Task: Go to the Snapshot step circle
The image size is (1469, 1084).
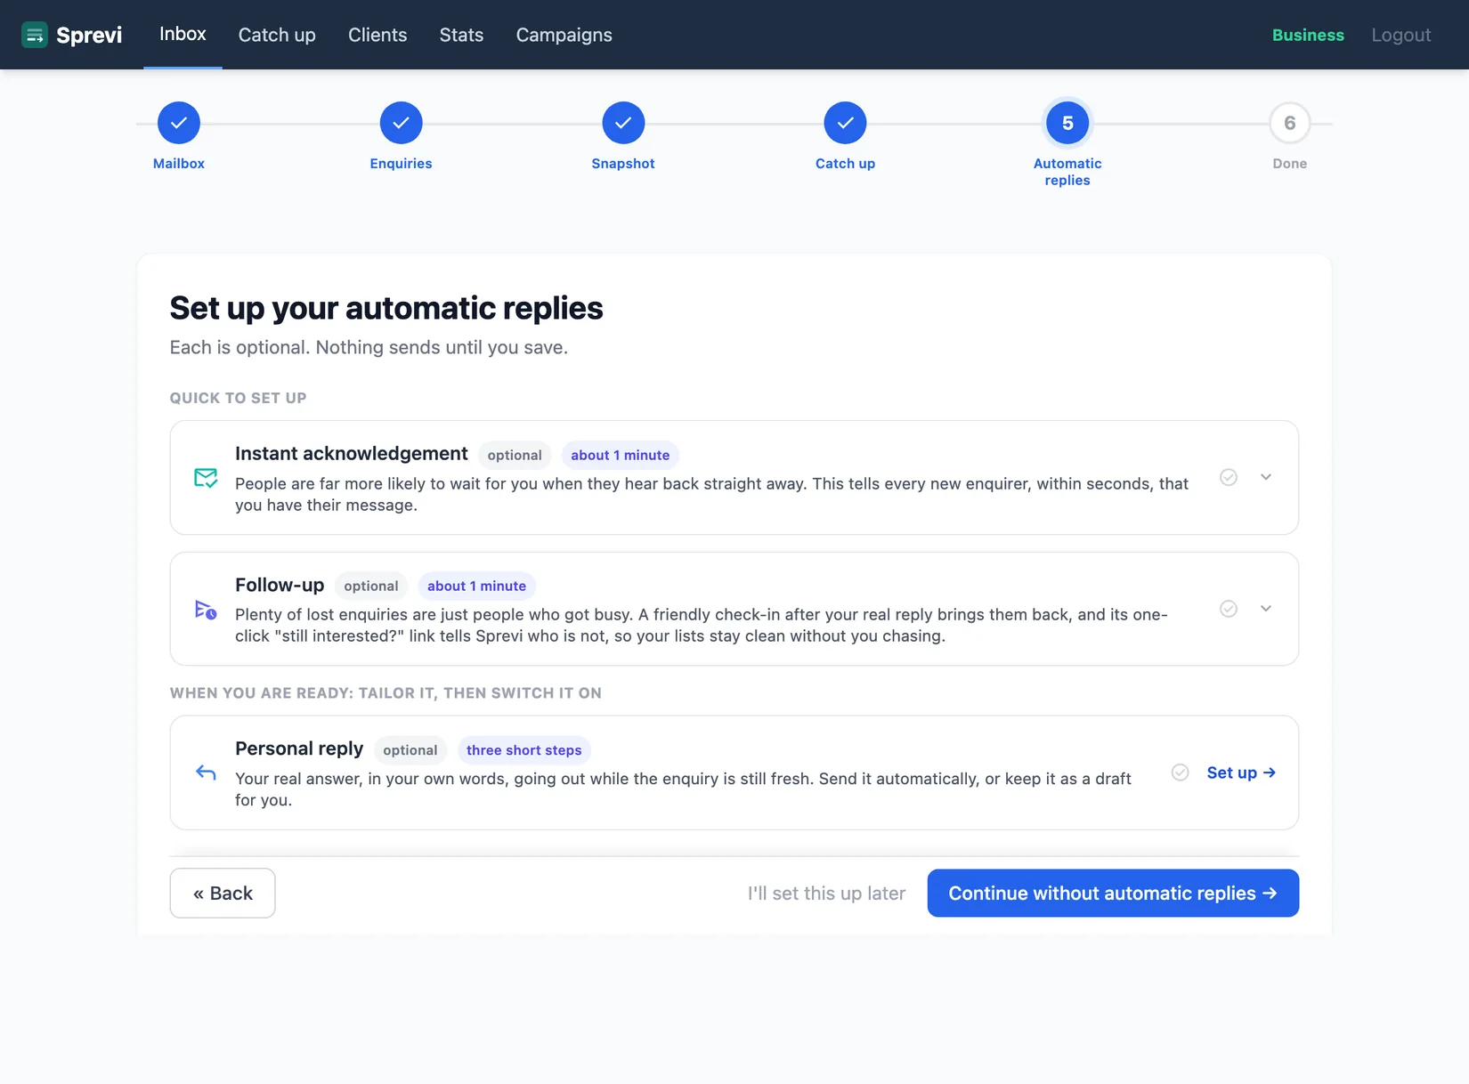Action: [x=623, y=123]
